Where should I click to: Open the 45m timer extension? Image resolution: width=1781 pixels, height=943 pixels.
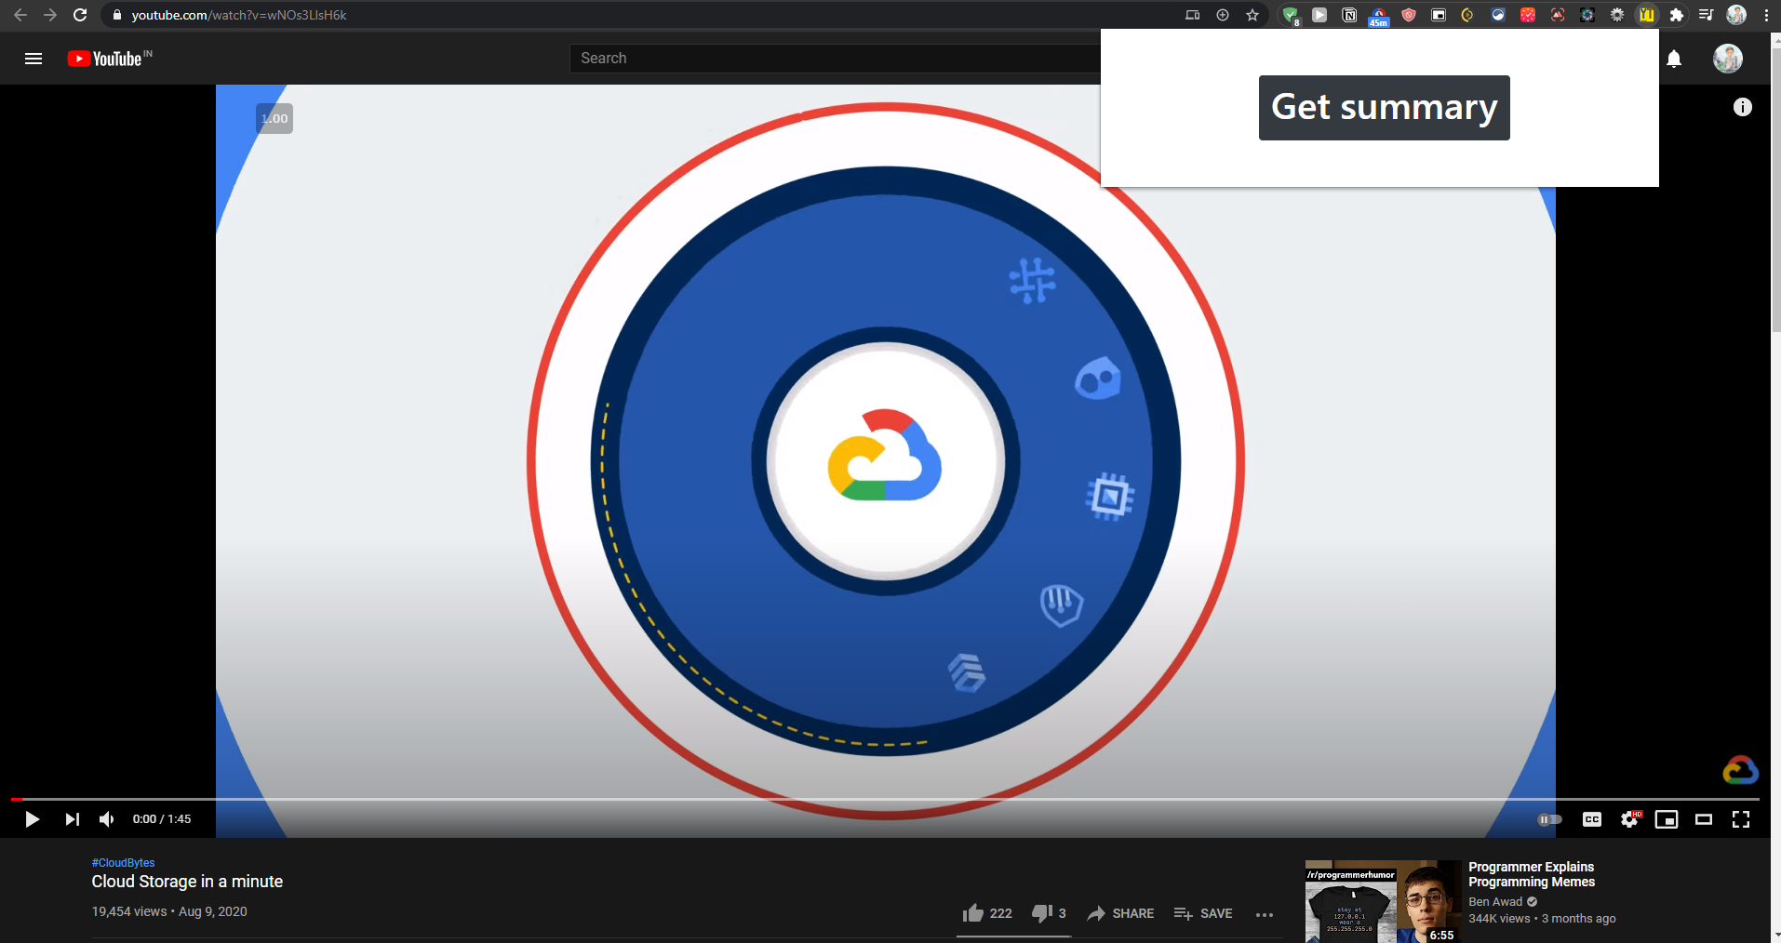click(x=1379, y=17)
